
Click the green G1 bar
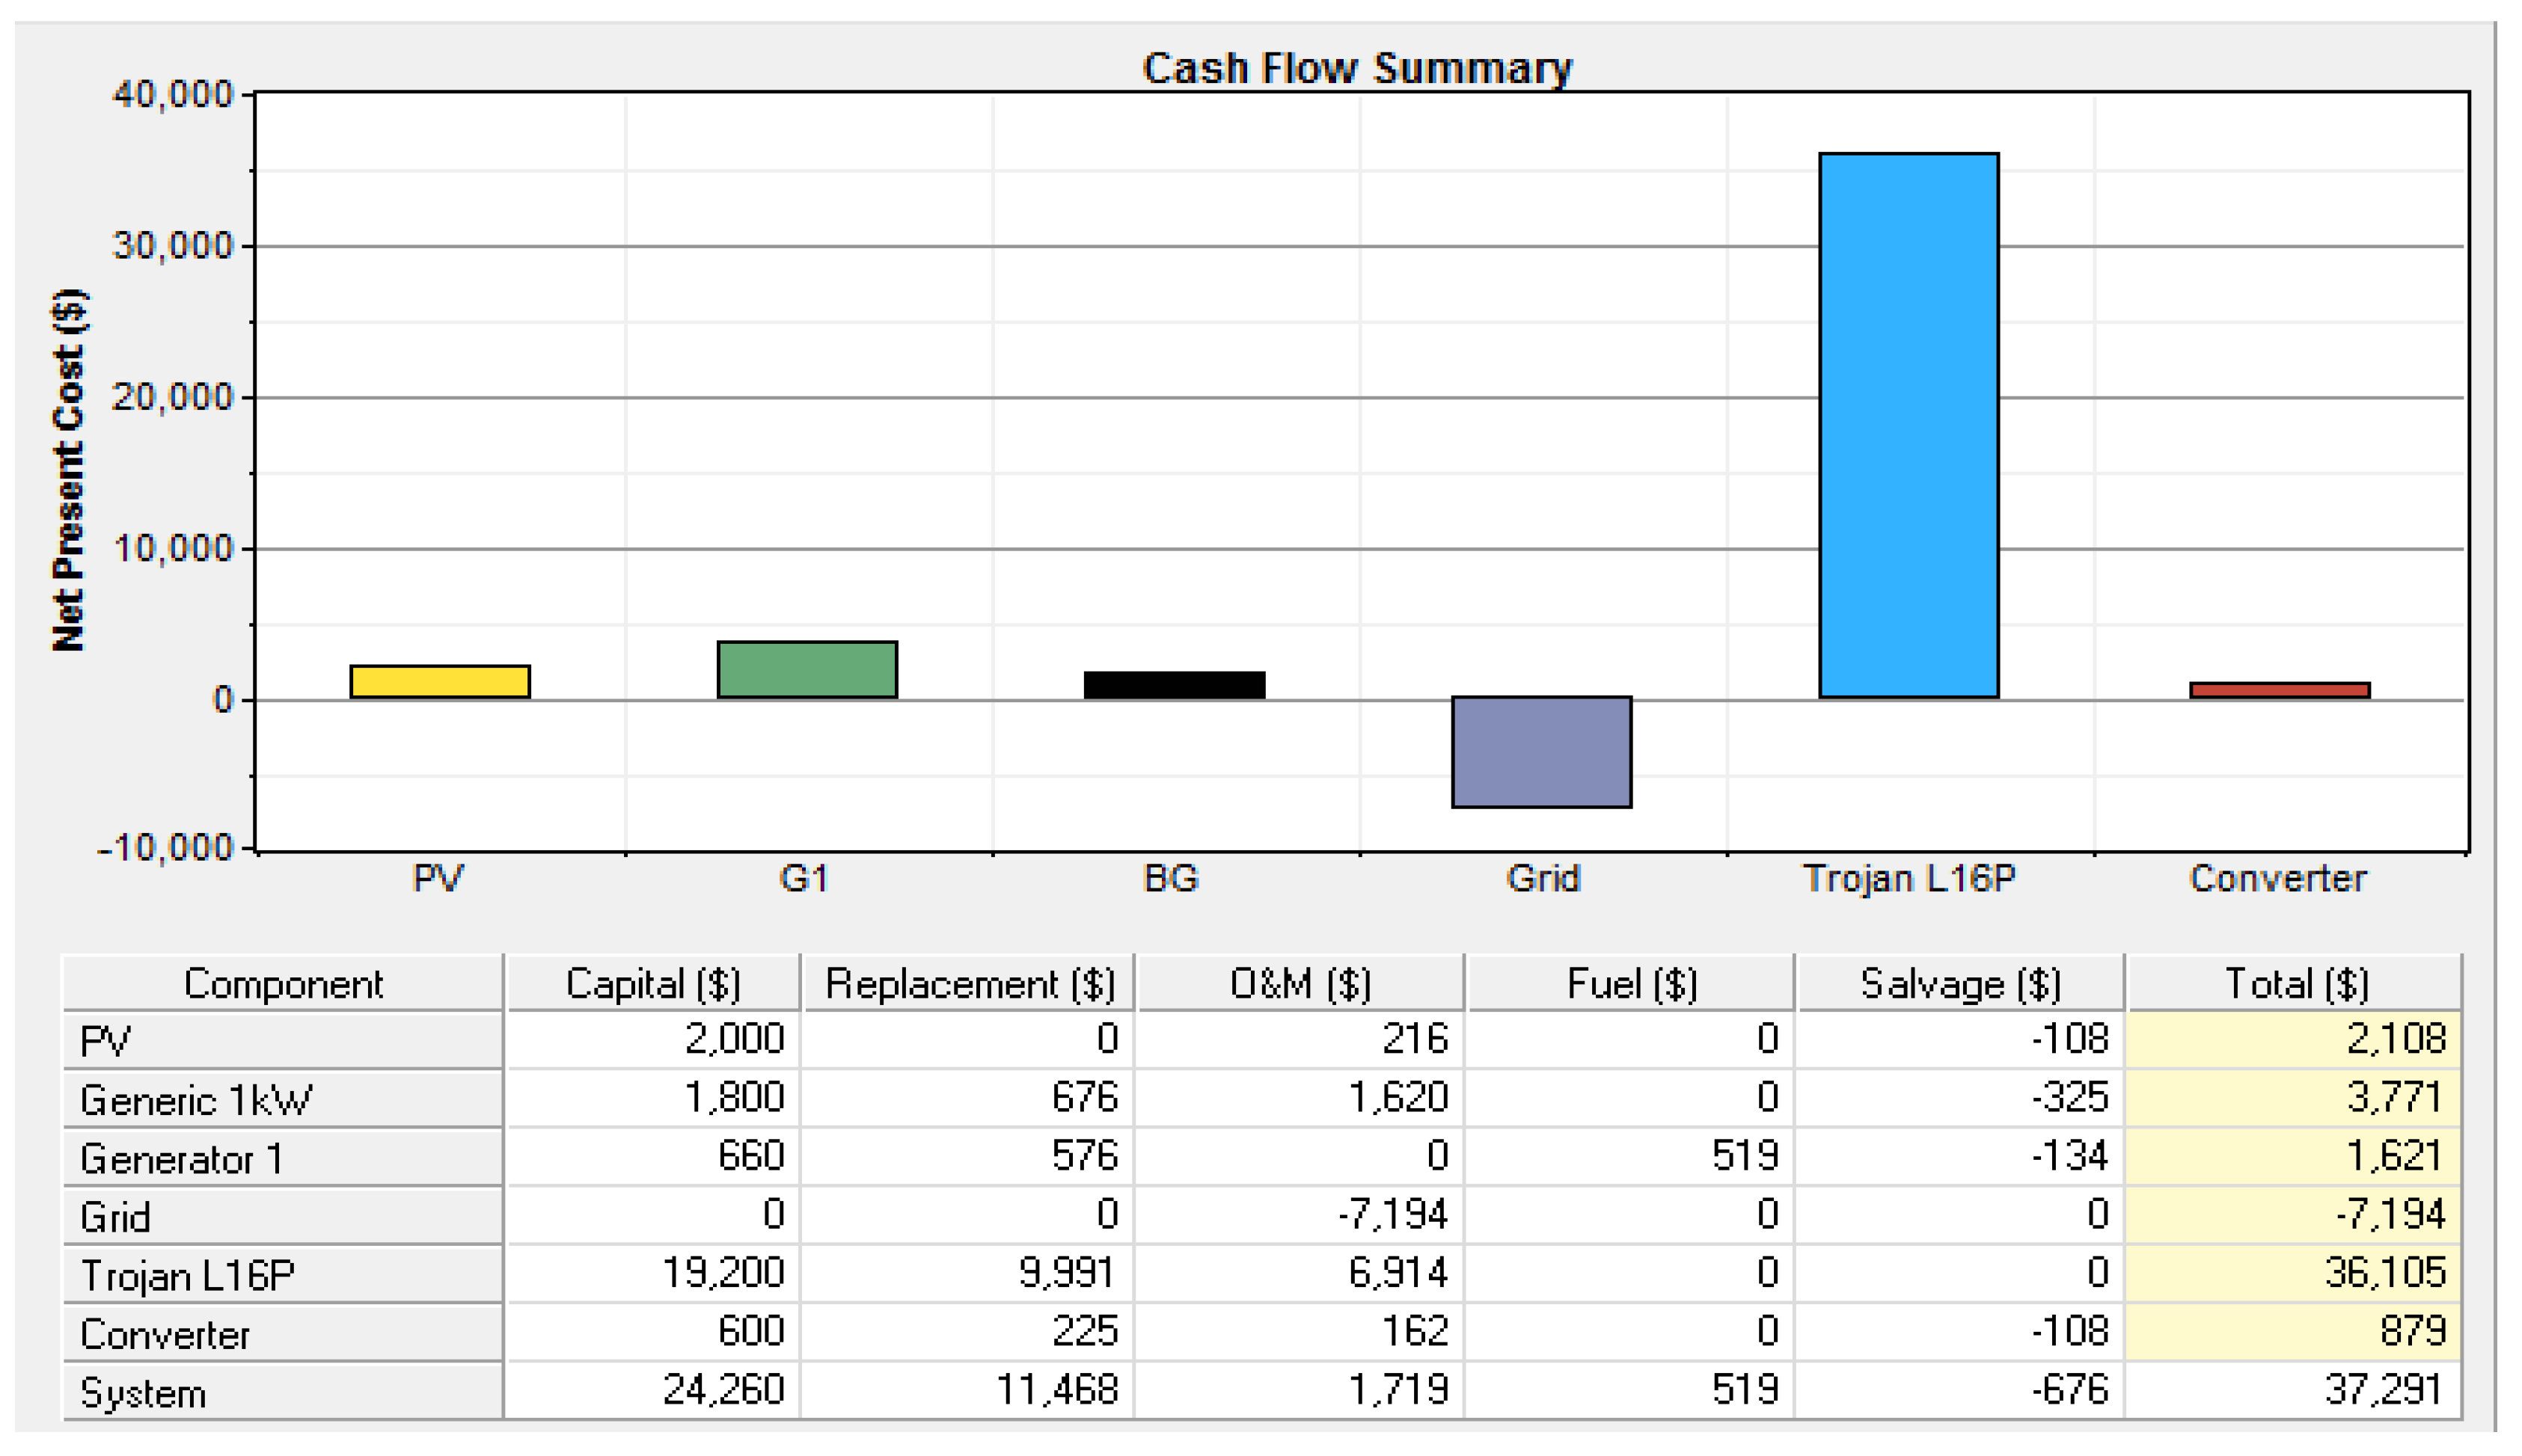click(x=807, y=669)
